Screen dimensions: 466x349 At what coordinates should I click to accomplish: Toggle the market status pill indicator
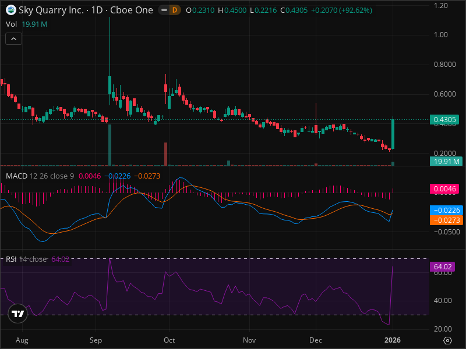point(164,10)
